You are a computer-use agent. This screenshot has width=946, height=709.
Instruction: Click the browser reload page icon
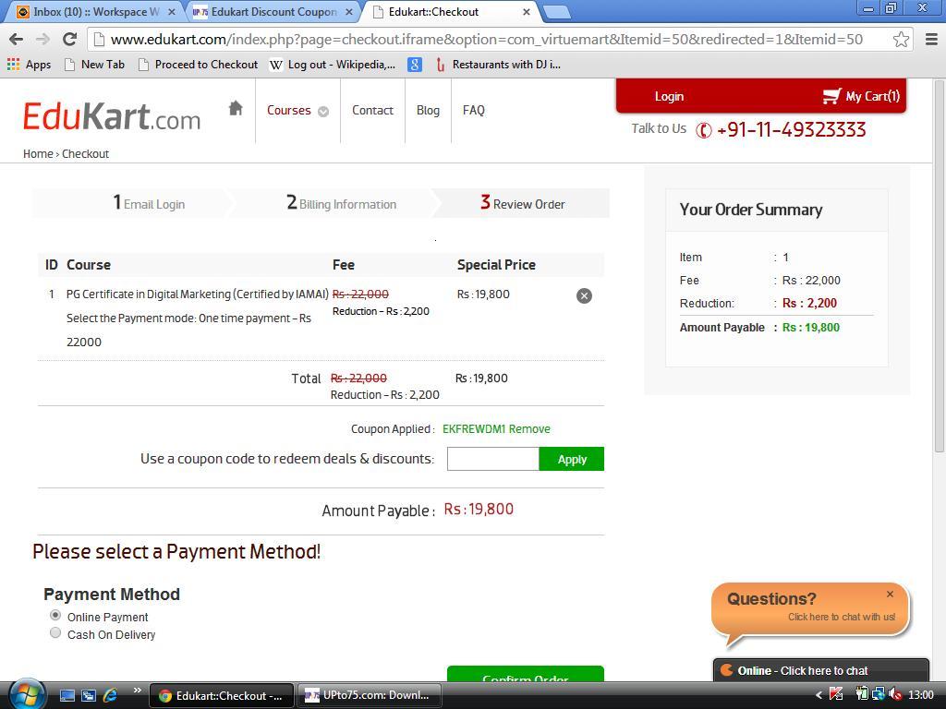point(69,39)
